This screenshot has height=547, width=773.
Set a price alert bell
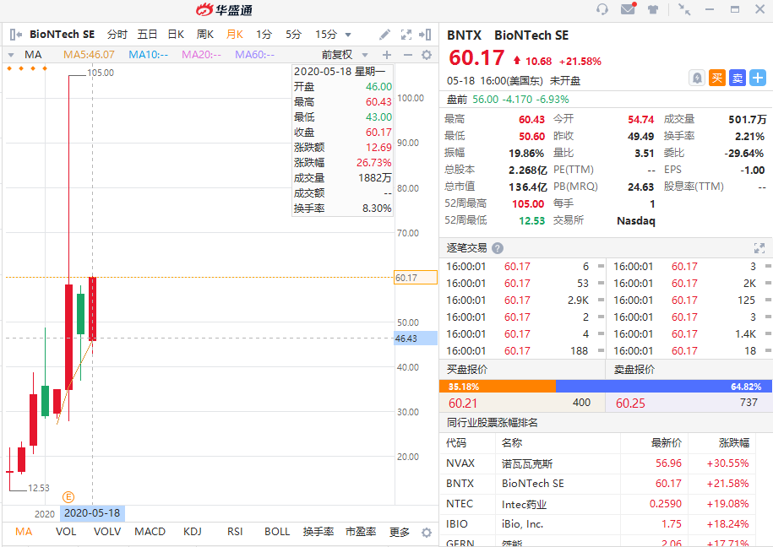coord(696,78)
